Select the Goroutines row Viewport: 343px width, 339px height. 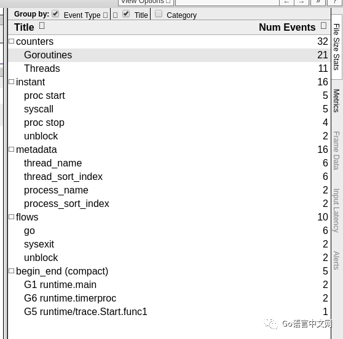169,55
